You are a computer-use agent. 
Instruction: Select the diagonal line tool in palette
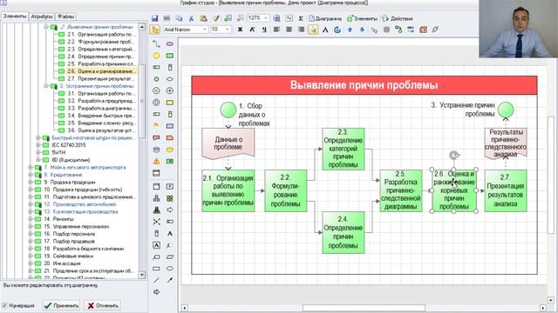click(156, 280)
